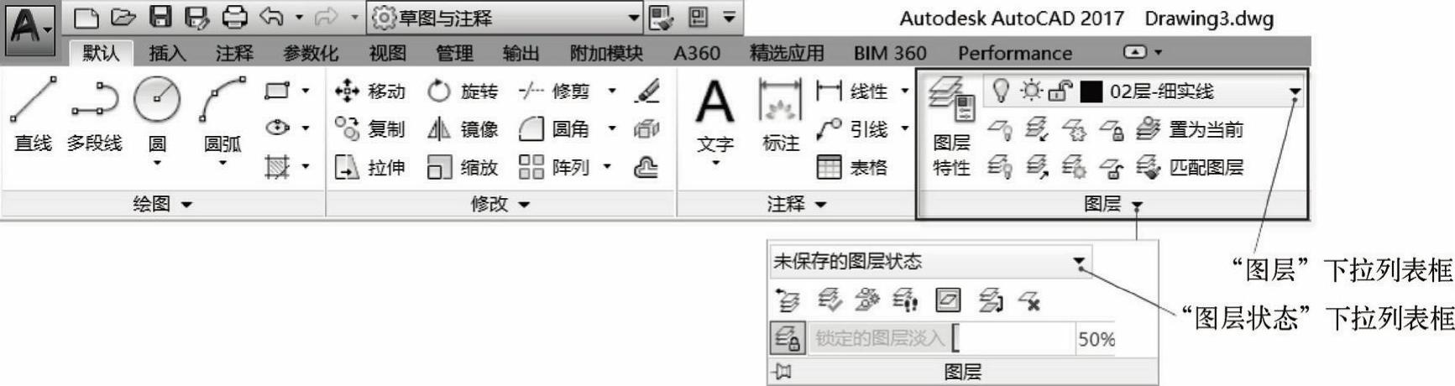The image size is (1455, 386).
Task: Click the Redo arrow icon
Action: click(x=326, y=17)
